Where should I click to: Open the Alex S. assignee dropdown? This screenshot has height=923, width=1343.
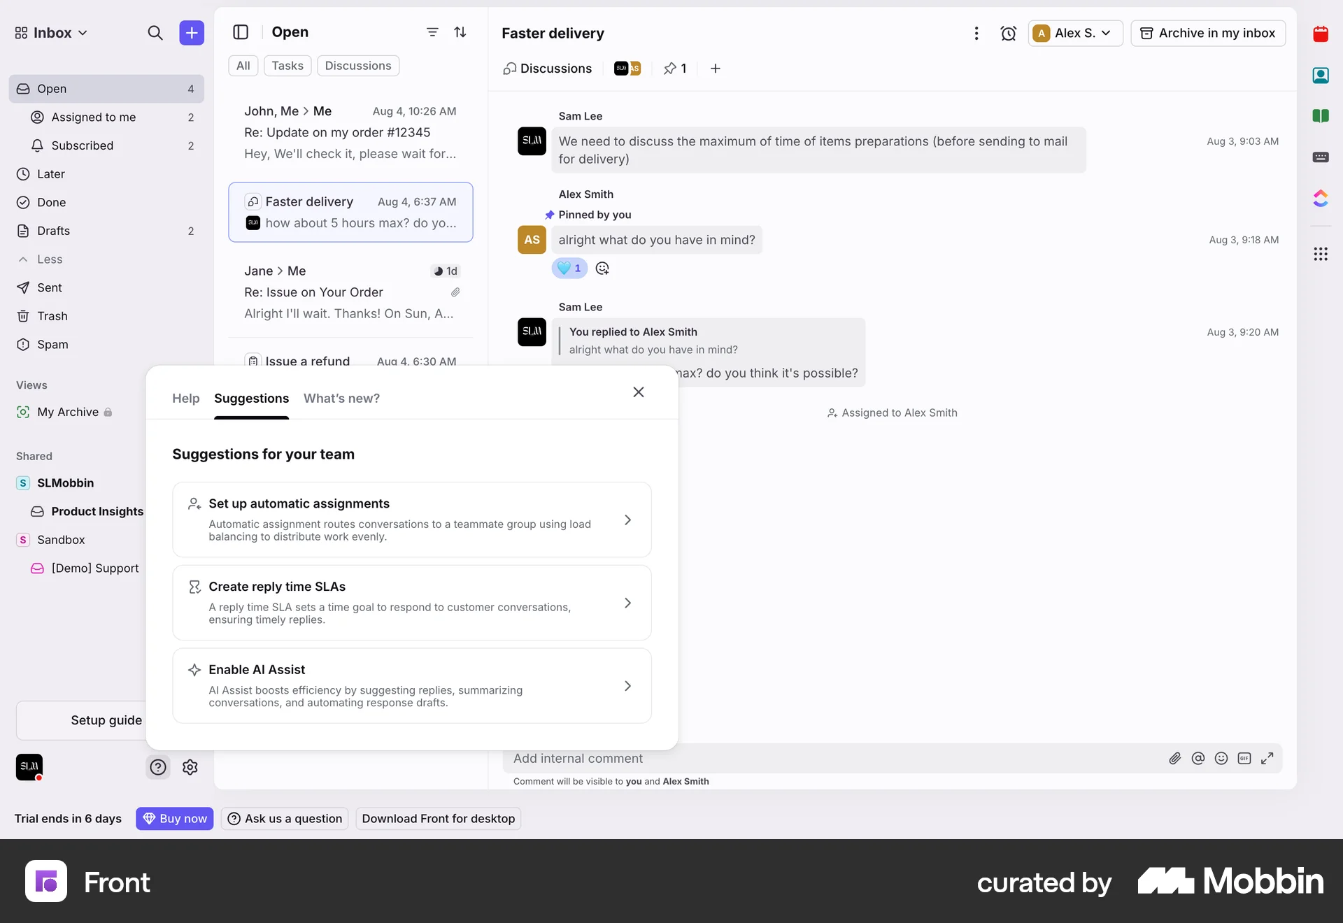click(x=1074, y=33)
